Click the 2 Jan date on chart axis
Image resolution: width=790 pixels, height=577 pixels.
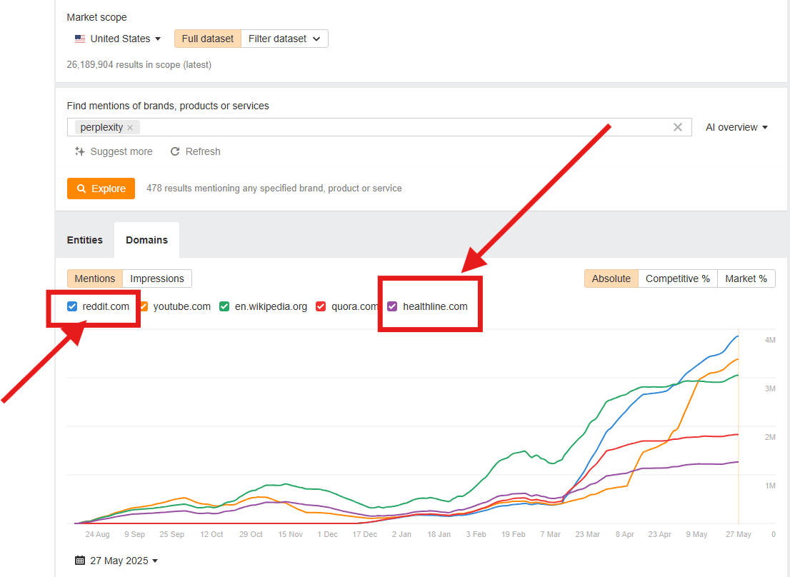click(401, 534)
